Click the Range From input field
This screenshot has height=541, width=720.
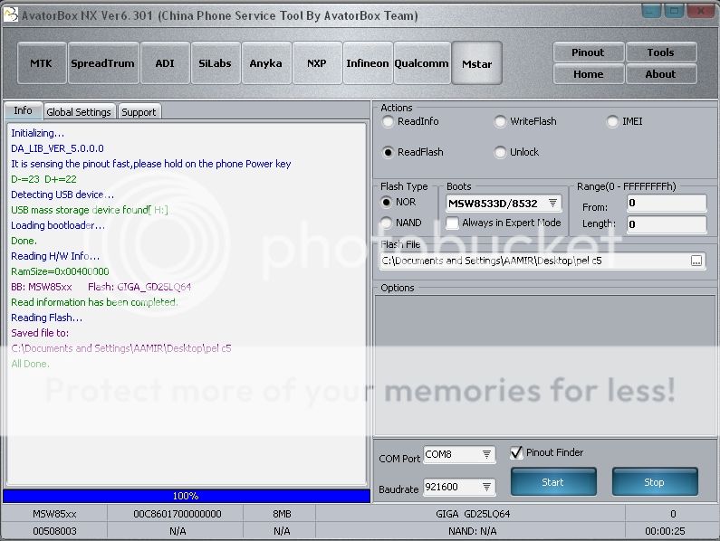[x=667, y=204]
